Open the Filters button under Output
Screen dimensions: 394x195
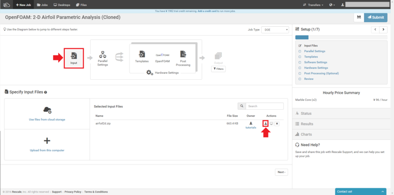[x=218, y=69]
